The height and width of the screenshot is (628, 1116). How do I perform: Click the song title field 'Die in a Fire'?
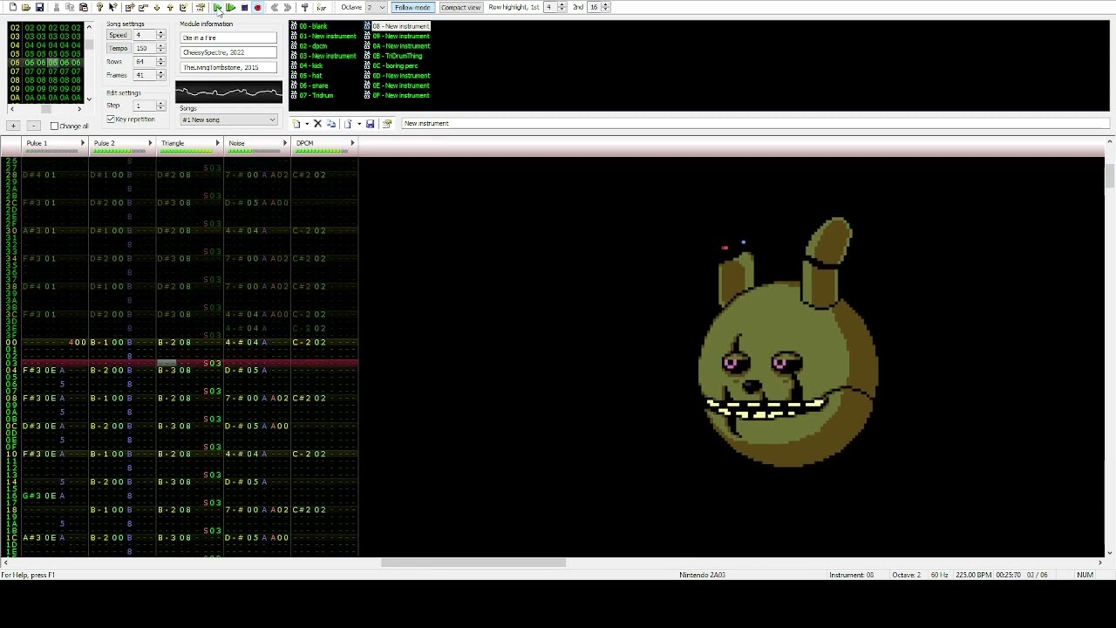(228, 38)
